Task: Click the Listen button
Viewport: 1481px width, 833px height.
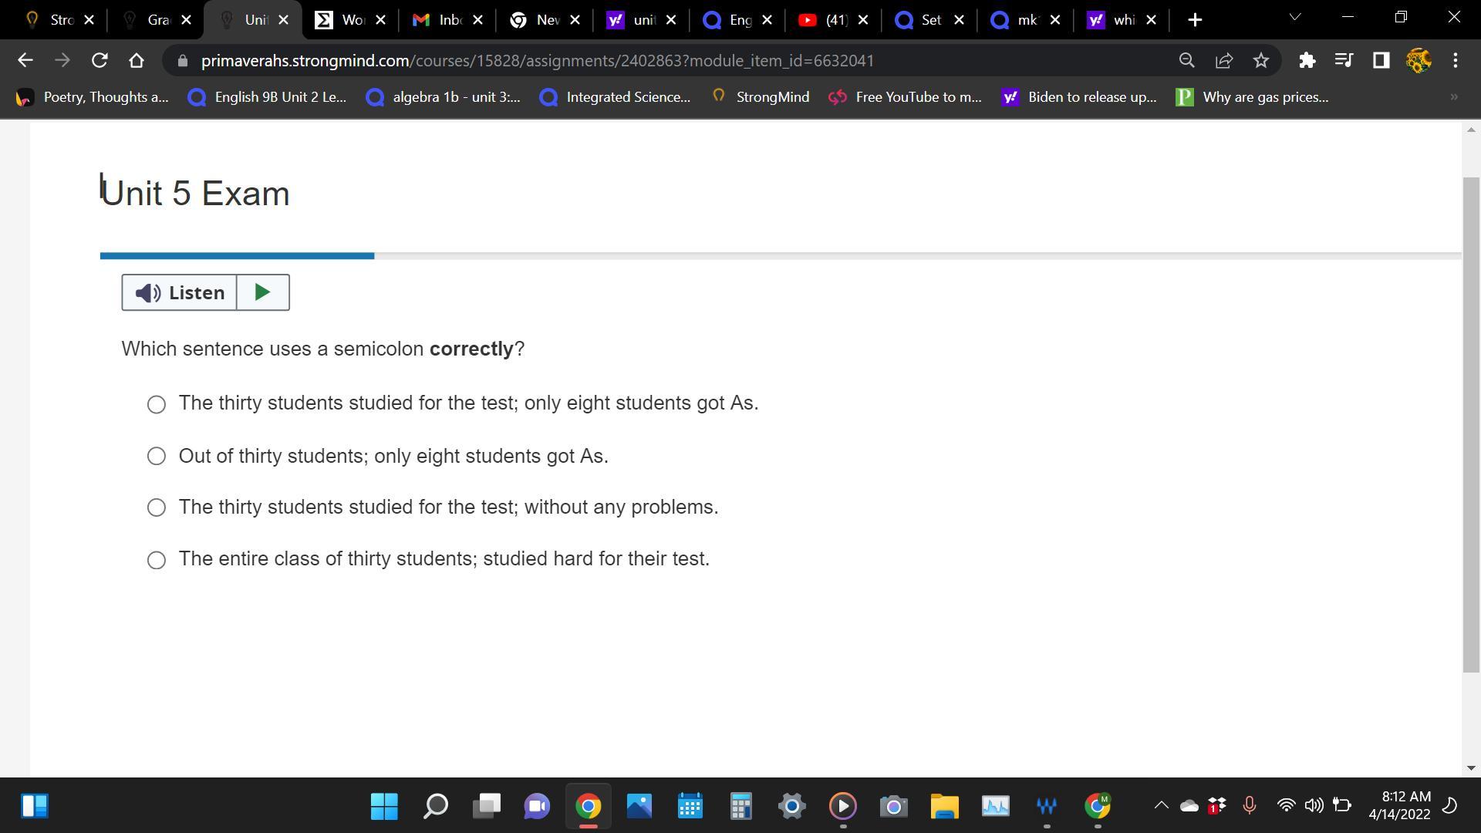Action: [180, 292]
